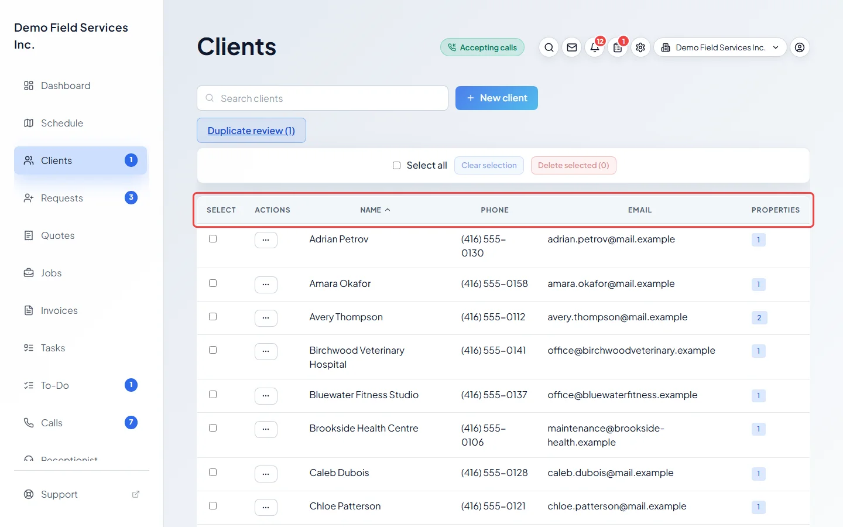Navigate to Quotes in the sidebar
The image size is (843, 527).
coord(81,235)
